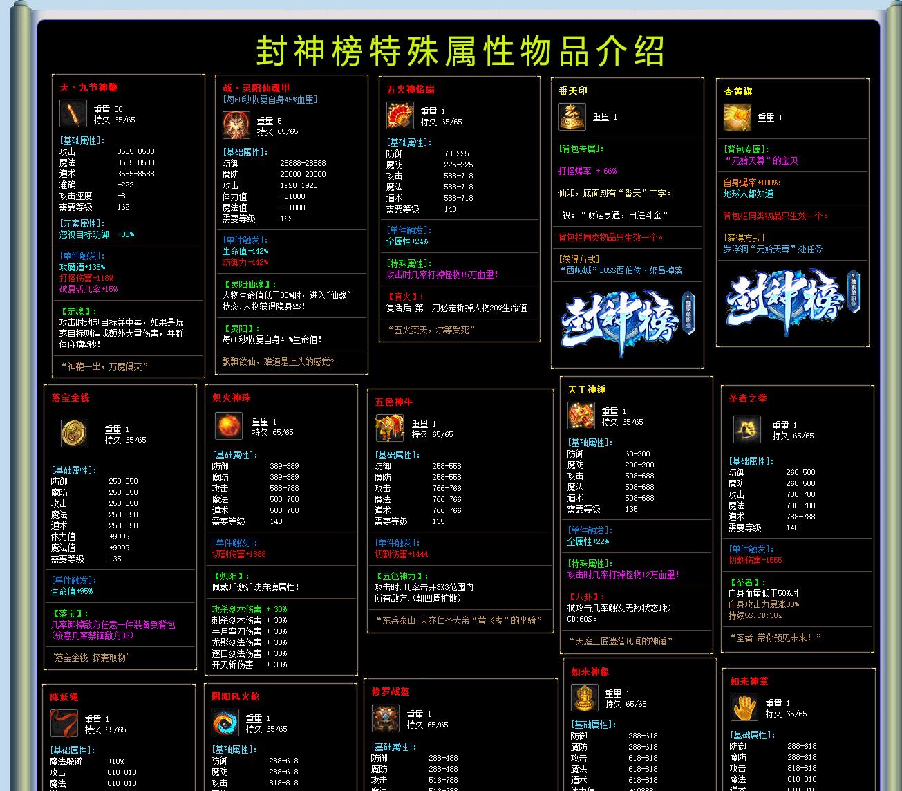The image size is (902, 791).
Task: Select item title 番天印
Action: (x=573, y=91)
